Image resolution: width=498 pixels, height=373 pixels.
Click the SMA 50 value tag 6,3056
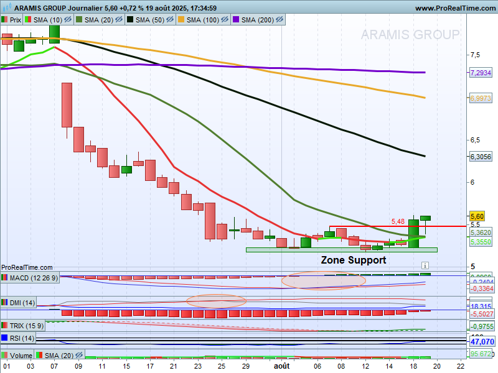coord(481,157)
